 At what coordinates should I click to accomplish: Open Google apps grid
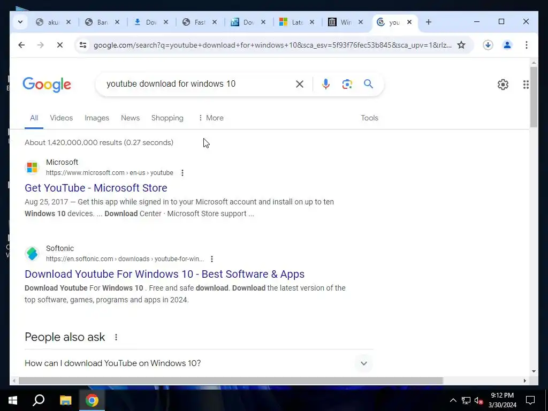(x=526, y=84)
